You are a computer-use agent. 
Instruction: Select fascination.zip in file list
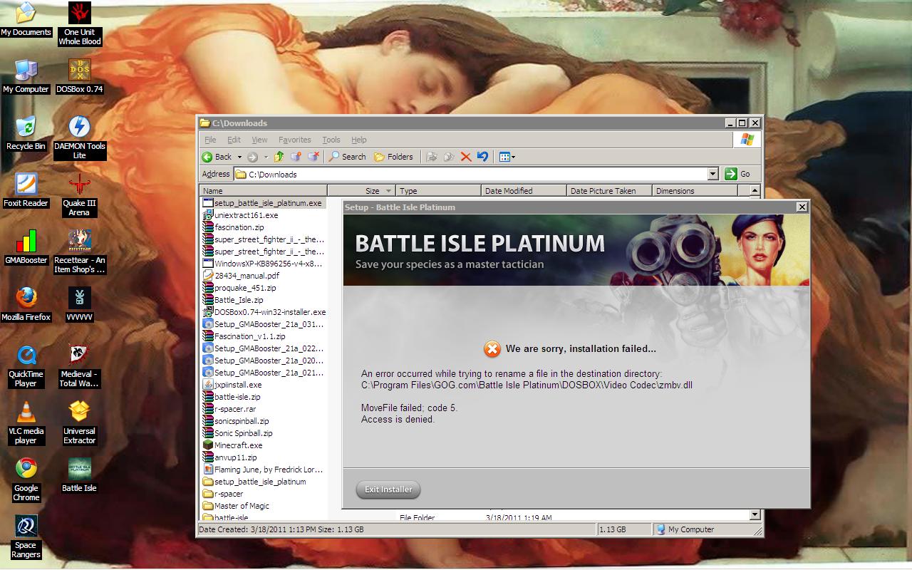[234, 227]
